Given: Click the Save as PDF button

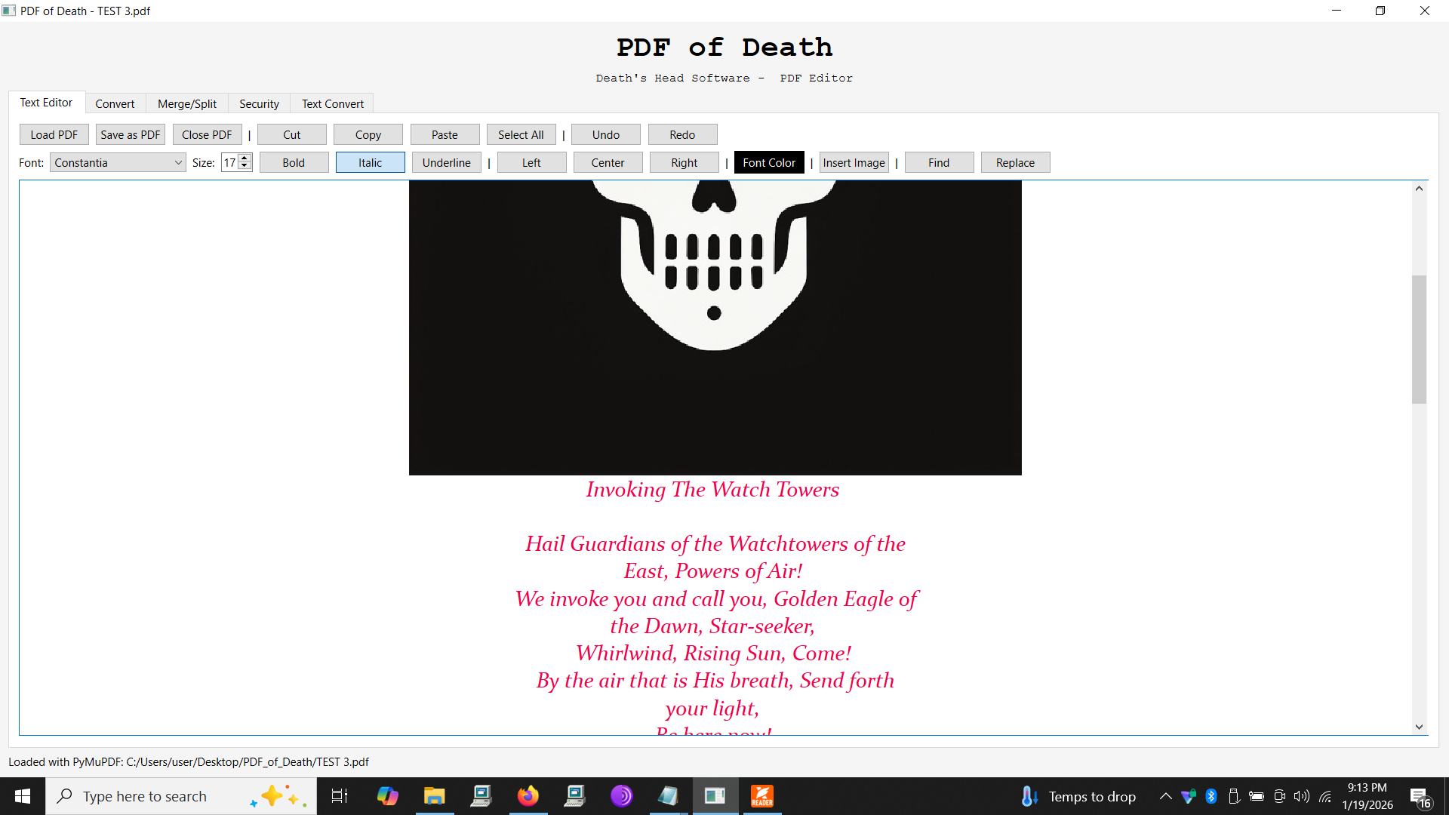Looking at the screenshot, I should (x=130, y=134).
